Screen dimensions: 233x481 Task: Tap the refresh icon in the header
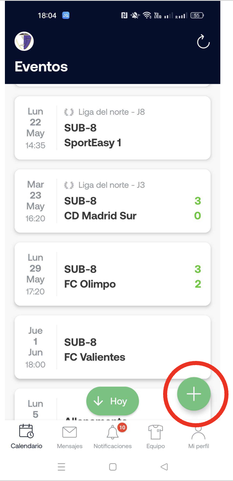point(203,42)
